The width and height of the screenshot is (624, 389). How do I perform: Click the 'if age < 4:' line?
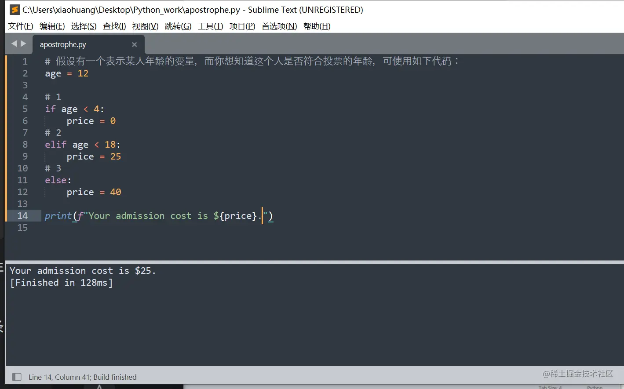click(x=74, y=109)
